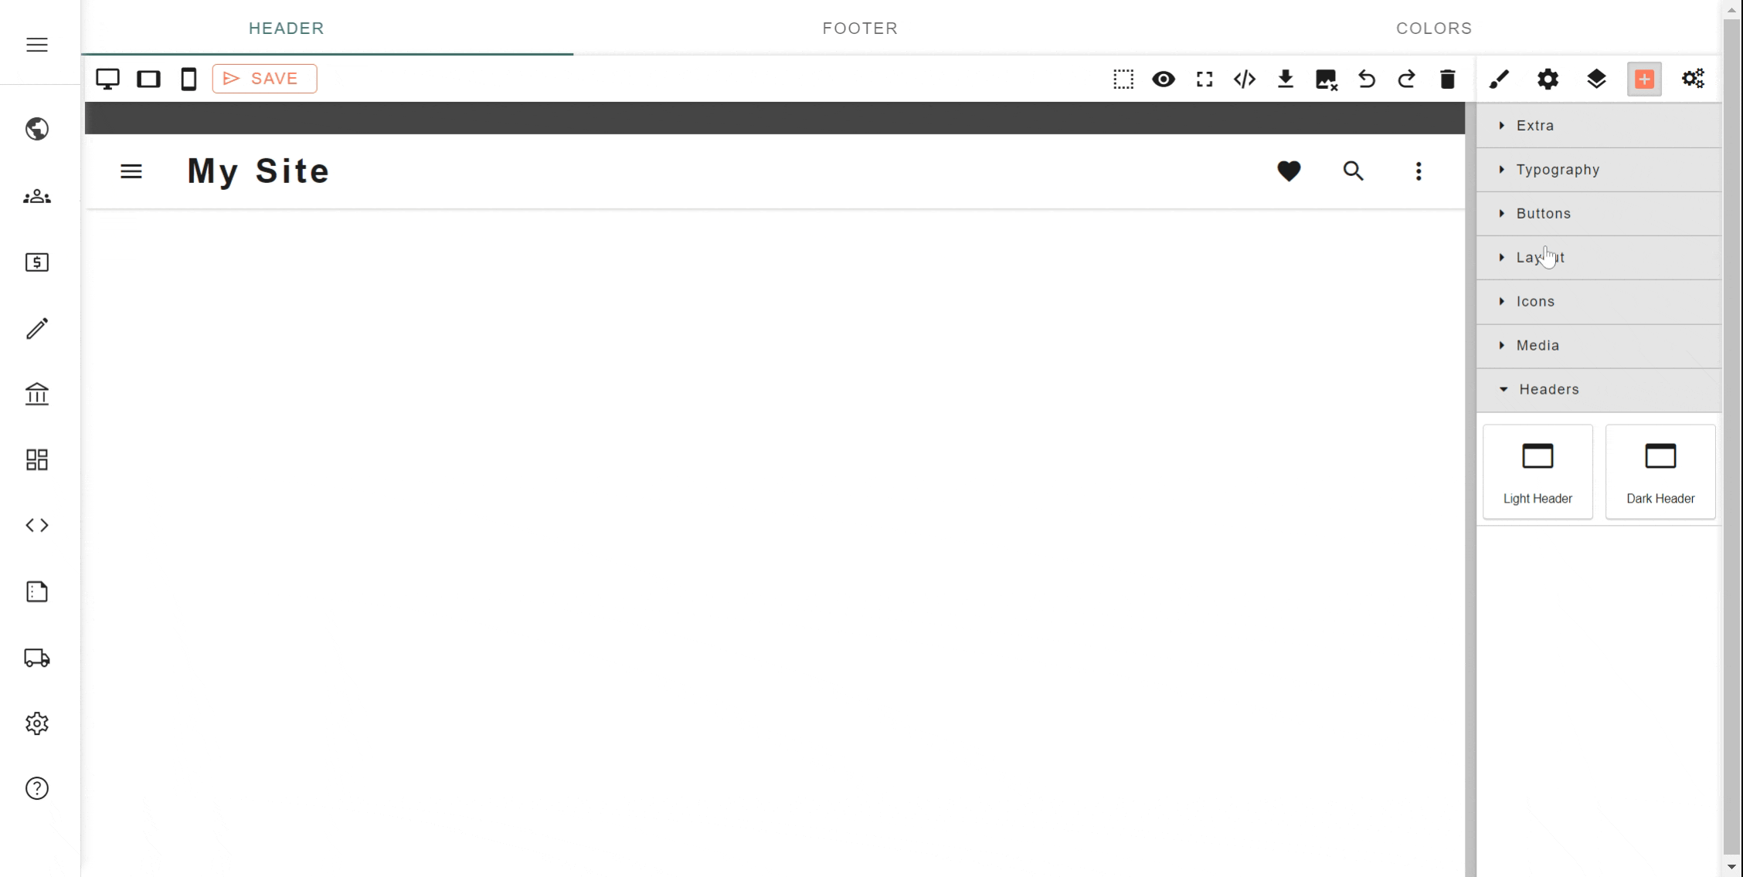The image size is (1743, 877).
Task: Open the style manager brush icon
Action: (x=1499, y=79)
